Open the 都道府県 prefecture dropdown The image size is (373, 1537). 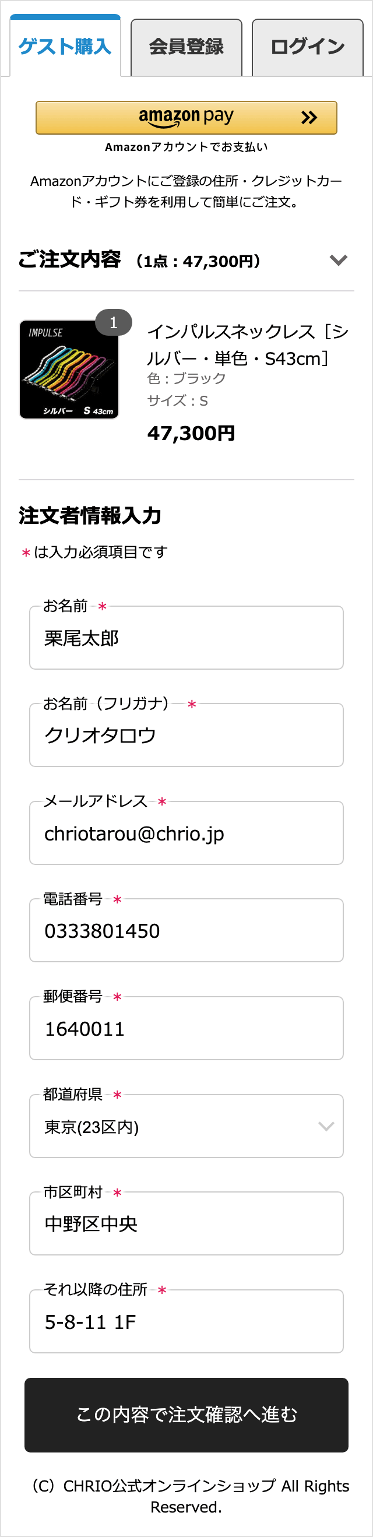pos(187,1126)
